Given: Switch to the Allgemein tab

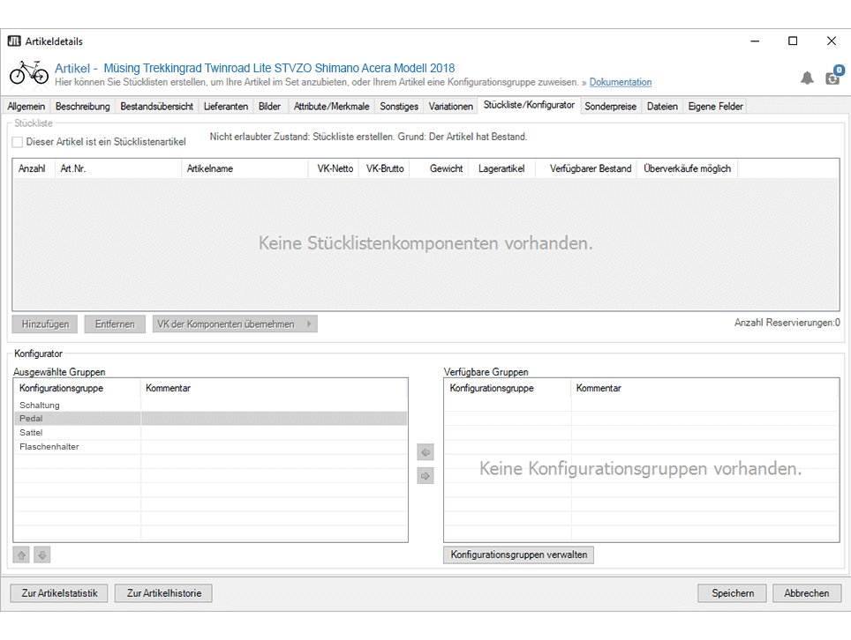Looking at the screenshot, I should (x=26, y=107).
